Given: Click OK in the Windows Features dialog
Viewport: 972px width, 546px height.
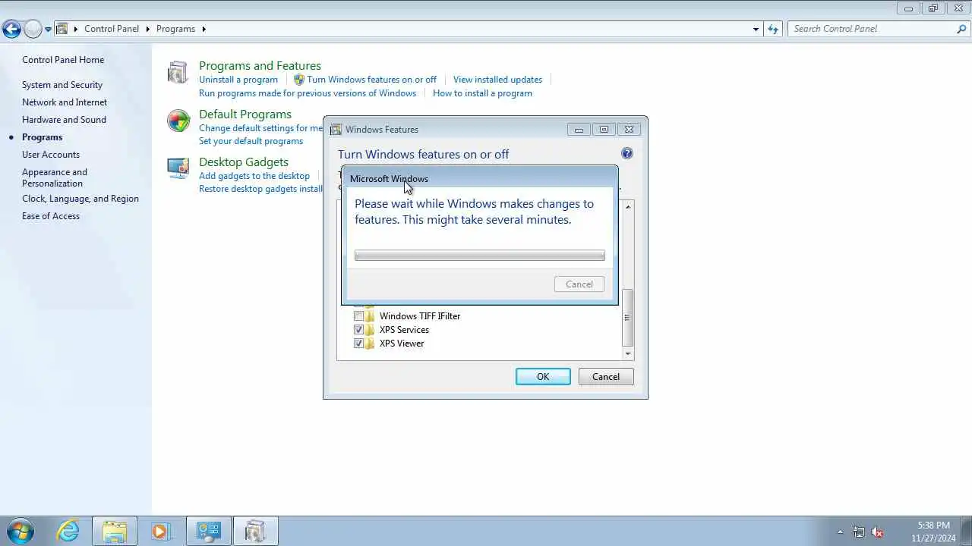Looking at the screenshot, I should 543,377.
